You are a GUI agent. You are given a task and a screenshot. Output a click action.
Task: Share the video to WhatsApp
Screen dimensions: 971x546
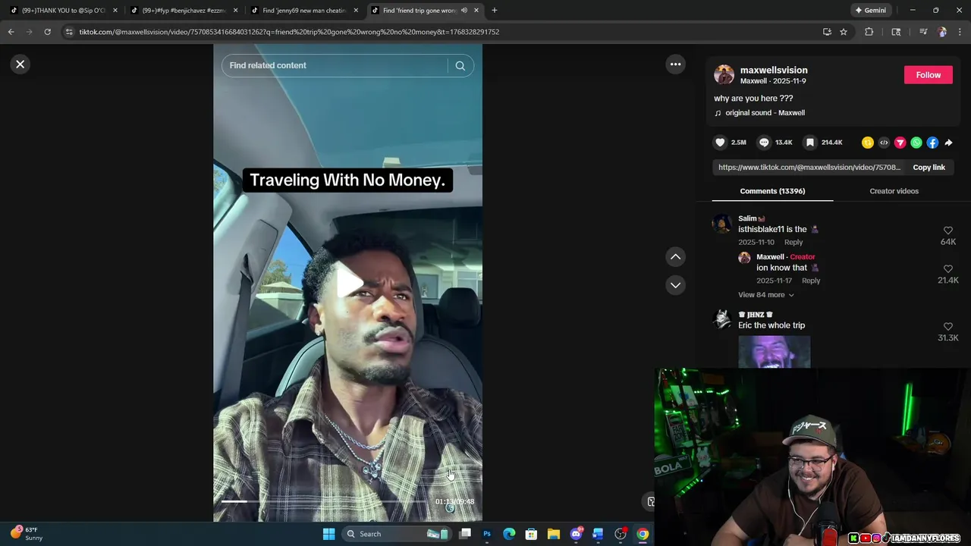point(916,143)
